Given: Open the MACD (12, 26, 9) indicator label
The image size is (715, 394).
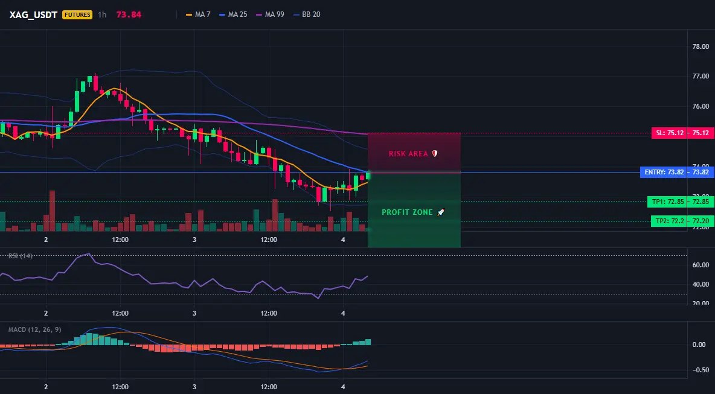Looking at the screenshot, I should tap(34, 330).
